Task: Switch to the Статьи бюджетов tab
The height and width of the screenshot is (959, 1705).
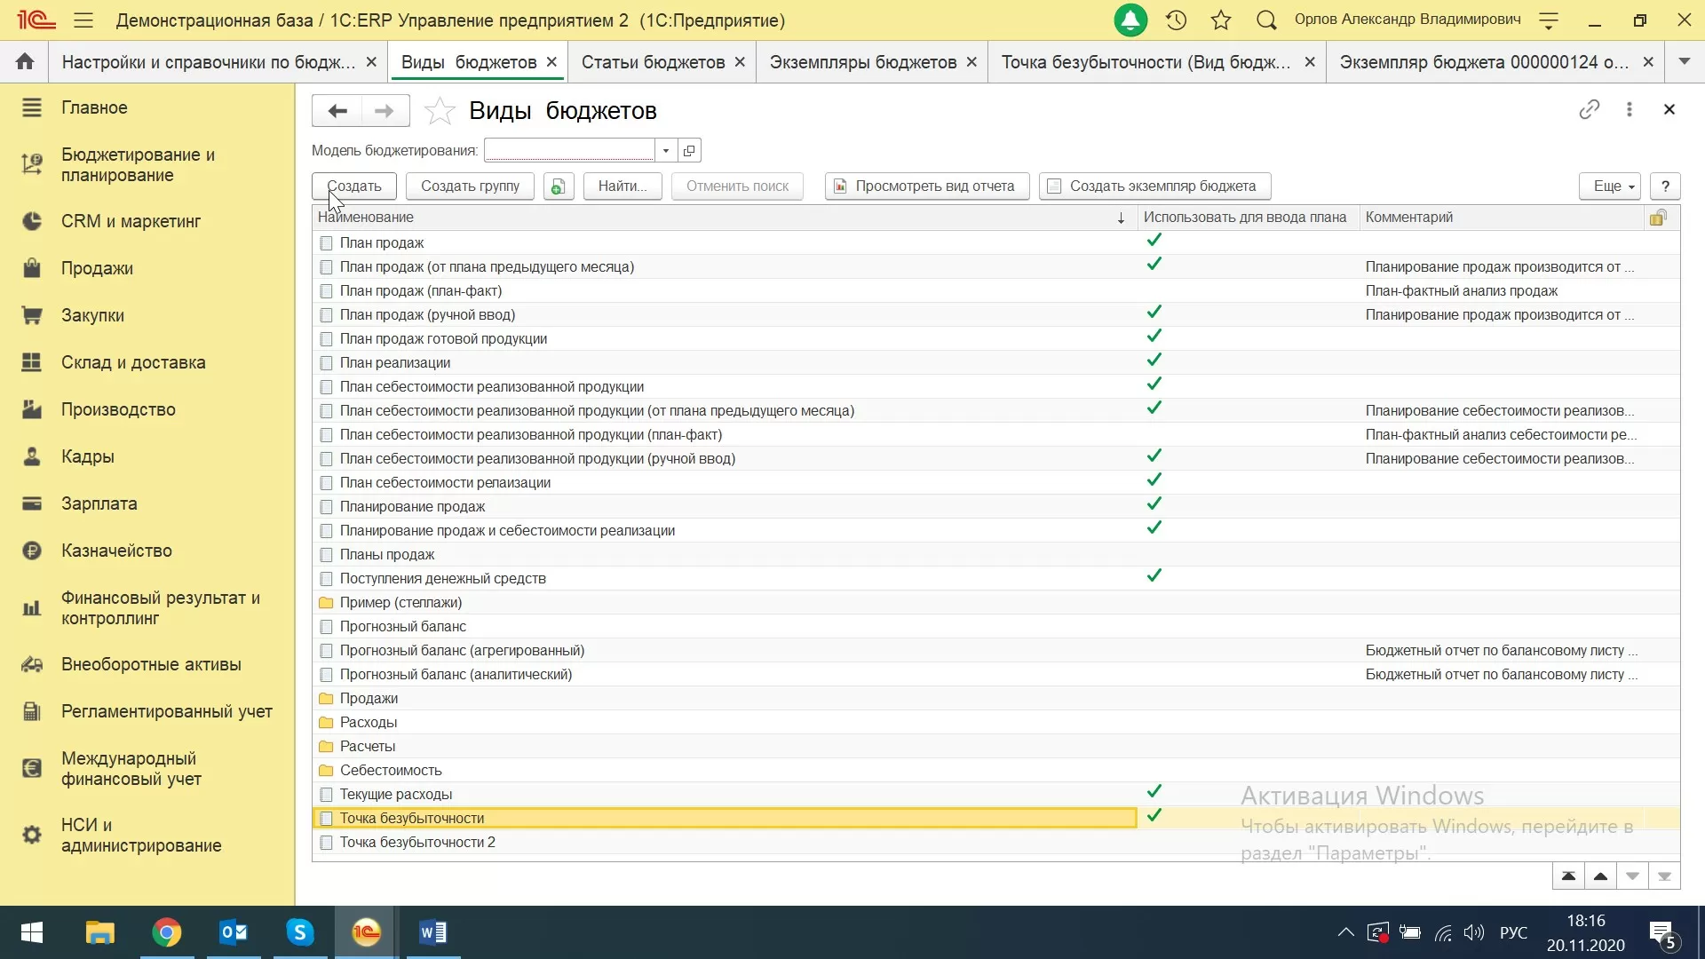Action: click(653, 62)
